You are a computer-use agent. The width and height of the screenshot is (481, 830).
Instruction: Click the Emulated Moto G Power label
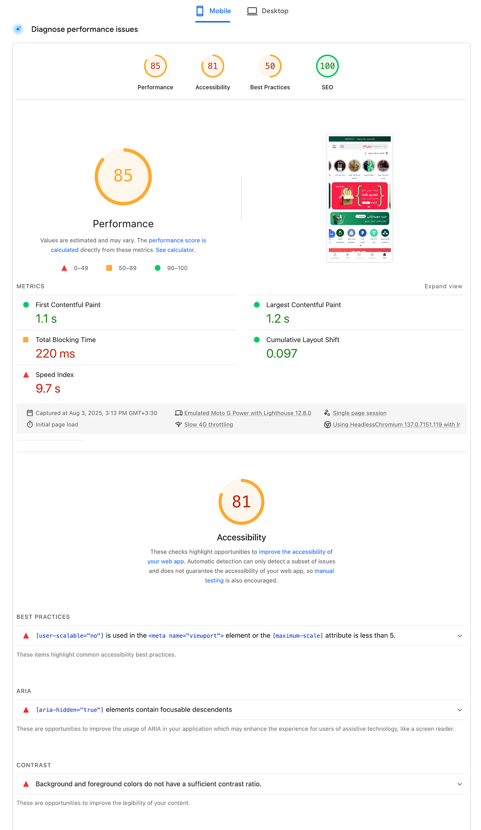tap(247, 413)
